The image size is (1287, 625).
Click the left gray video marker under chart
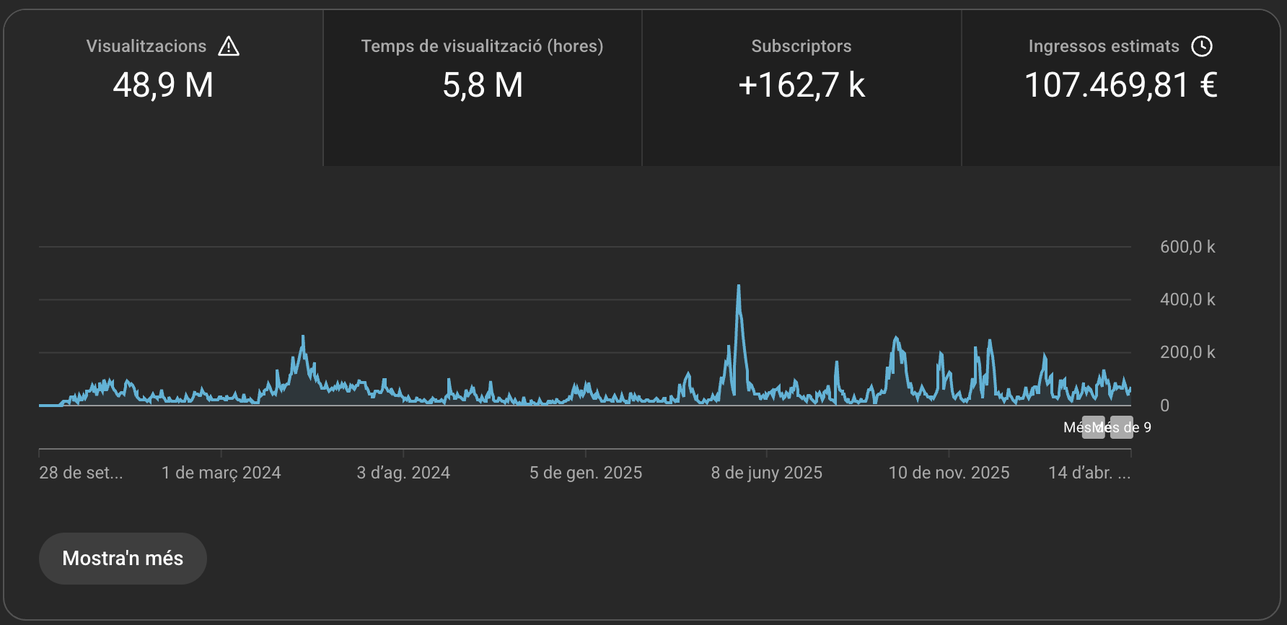coord(1093,427)
